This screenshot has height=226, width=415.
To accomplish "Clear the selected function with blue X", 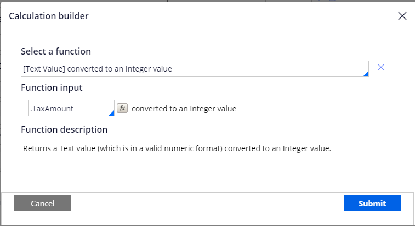I will coord(381,68).
